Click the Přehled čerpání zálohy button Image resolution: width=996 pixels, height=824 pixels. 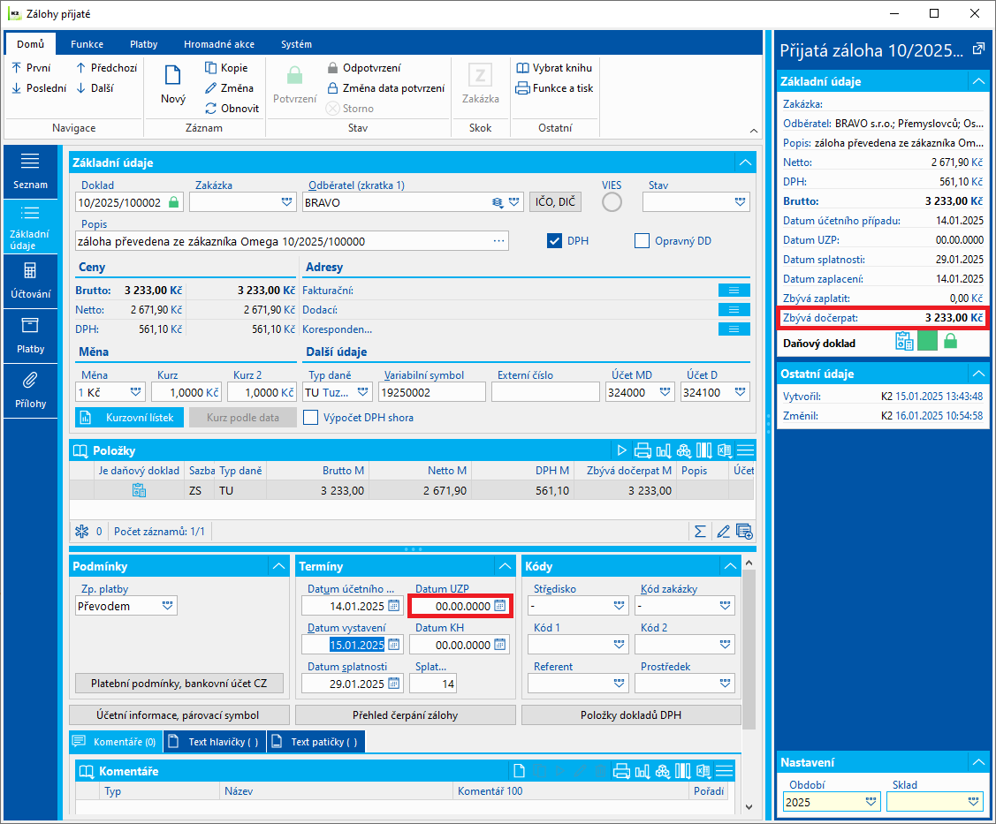coord(405,715)
